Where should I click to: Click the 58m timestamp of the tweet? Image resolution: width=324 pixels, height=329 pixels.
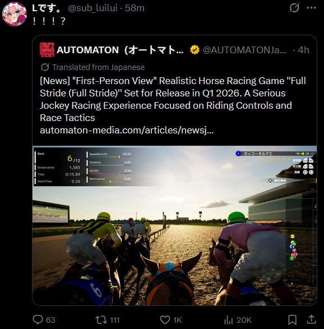pyautogui.click(x=135, y=8)
